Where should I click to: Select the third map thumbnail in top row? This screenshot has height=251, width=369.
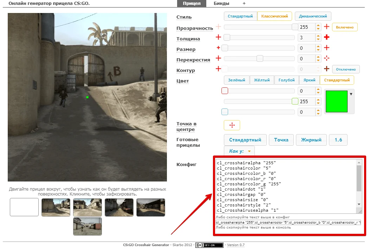87,207
